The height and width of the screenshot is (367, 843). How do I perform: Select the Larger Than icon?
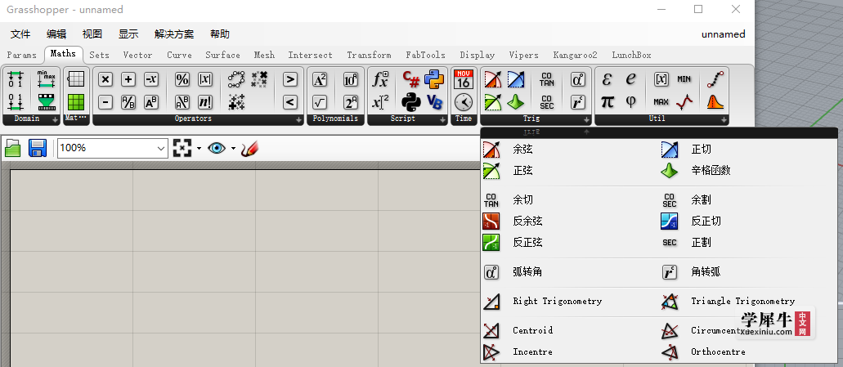click(289, 79)
